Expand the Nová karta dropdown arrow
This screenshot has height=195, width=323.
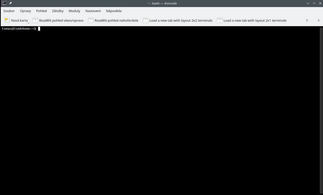click(29, 23)
